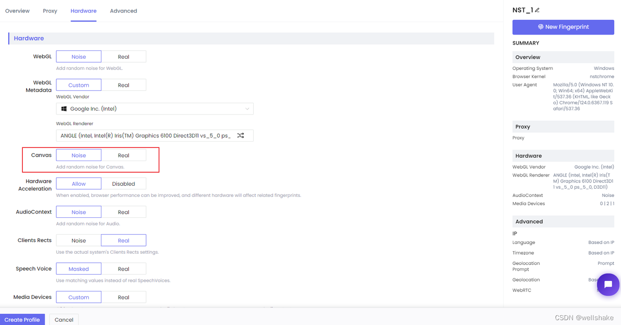Open the WebGL Vendor dropdown

155,109
